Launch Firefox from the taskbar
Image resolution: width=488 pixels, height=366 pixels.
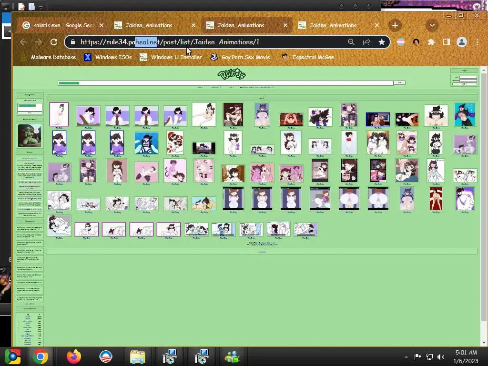74,356
